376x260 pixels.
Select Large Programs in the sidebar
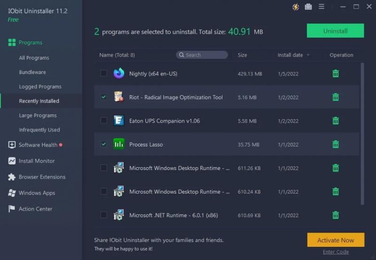click(38, 115)
